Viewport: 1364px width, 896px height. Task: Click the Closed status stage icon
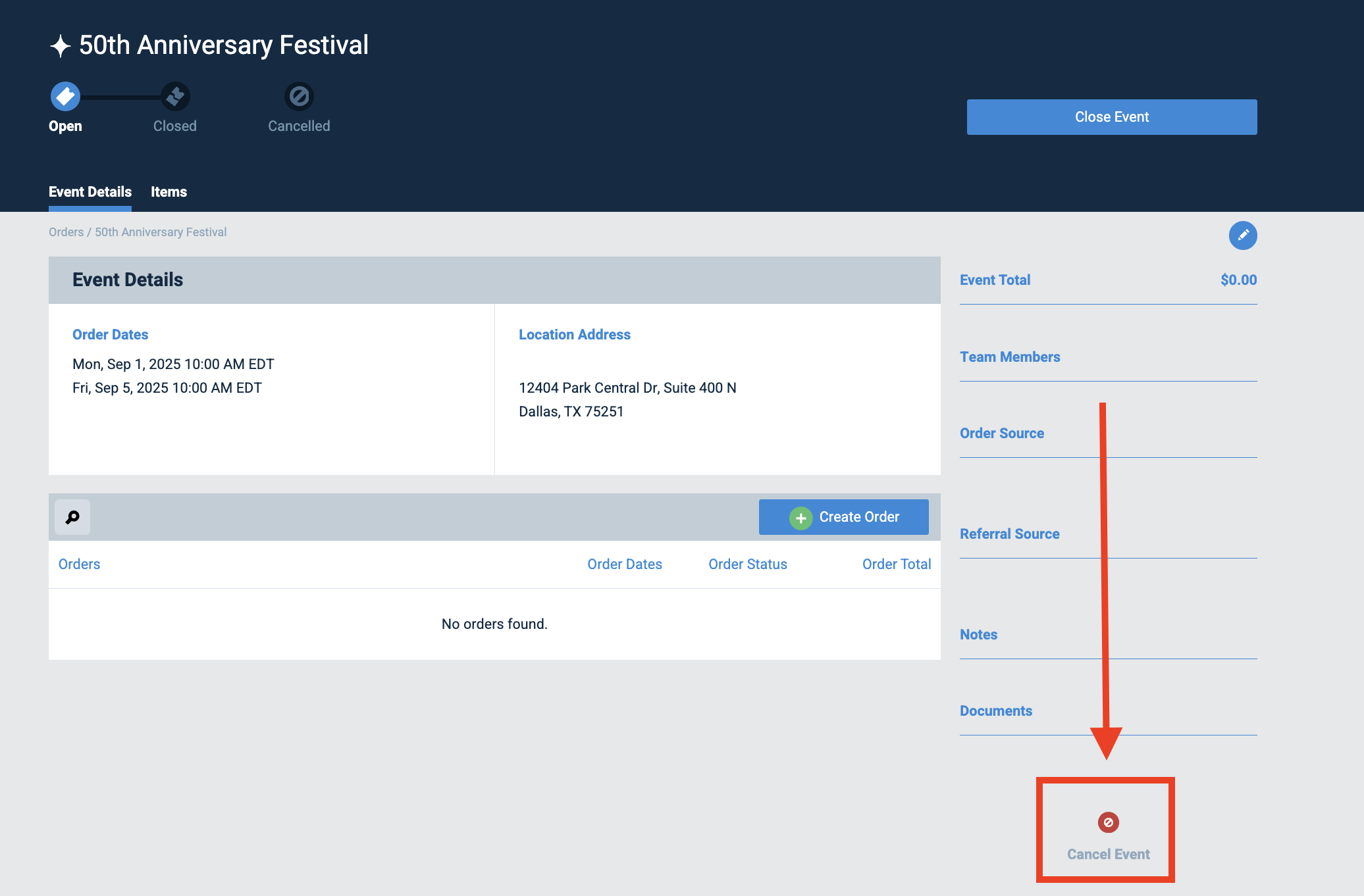pyautogui.click(x=175, y=97)
